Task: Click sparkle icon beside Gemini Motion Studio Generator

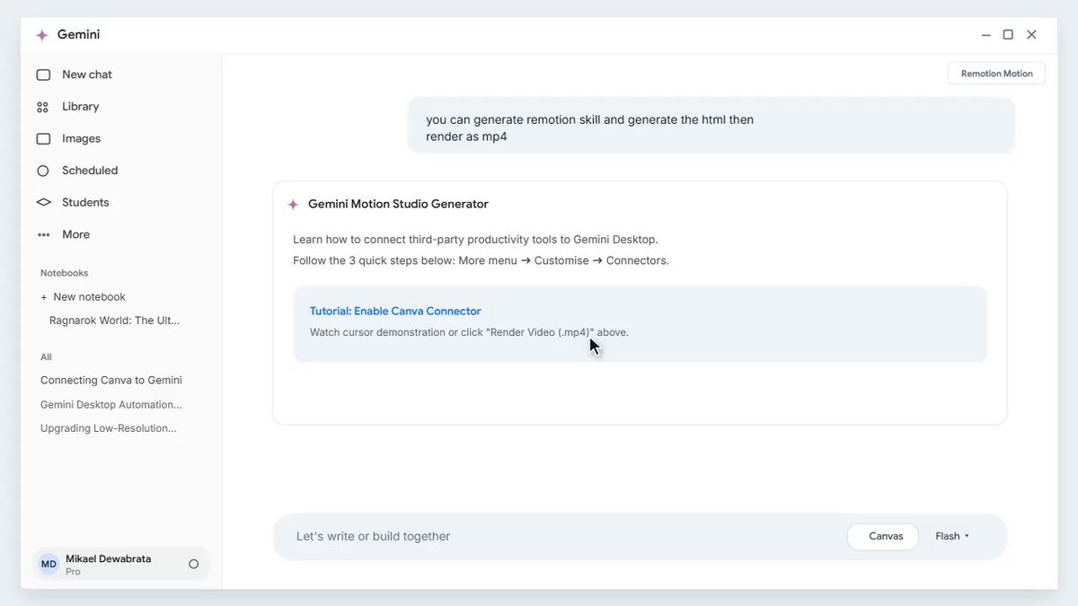Action: tap(293, 205)
